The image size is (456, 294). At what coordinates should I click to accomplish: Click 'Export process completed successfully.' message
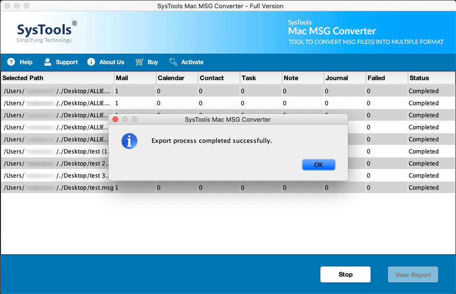tap(212, 141)
